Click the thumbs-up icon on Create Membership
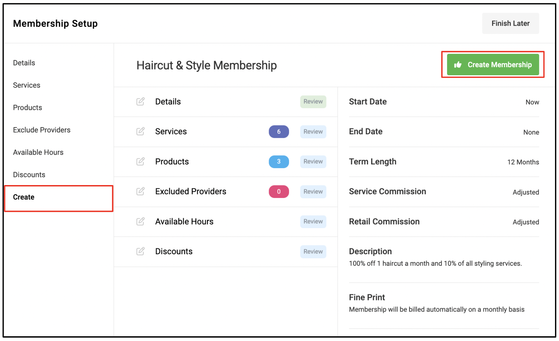 click(x=458, y=65)
